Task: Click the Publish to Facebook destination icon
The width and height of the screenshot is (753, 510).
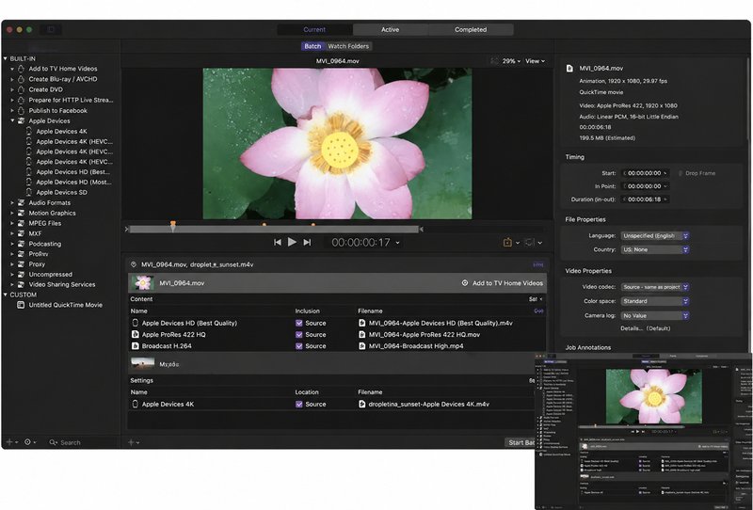Action: (x=21, y=110)
